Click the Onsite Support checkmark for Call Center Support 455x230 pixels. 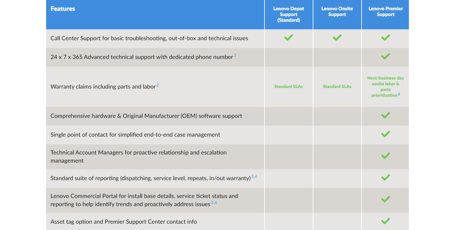click(337, 38)
